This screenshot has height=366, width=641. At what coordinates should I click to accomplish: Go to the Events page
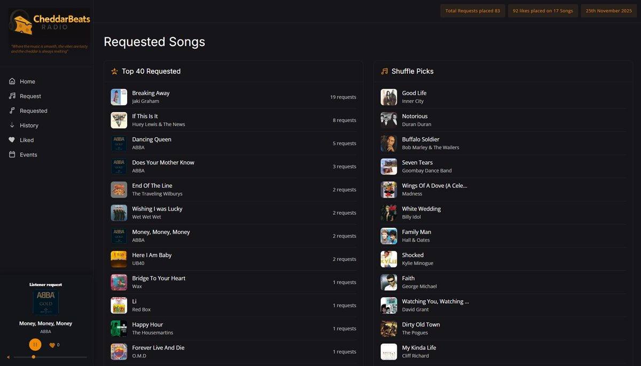[x=28, y=155]
